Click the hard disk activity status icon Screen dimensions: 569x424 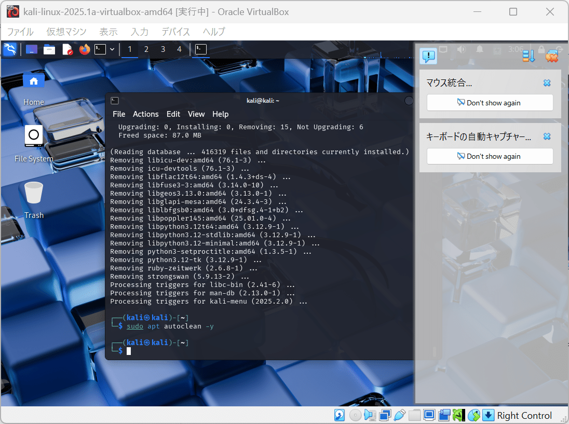(340, 415)
